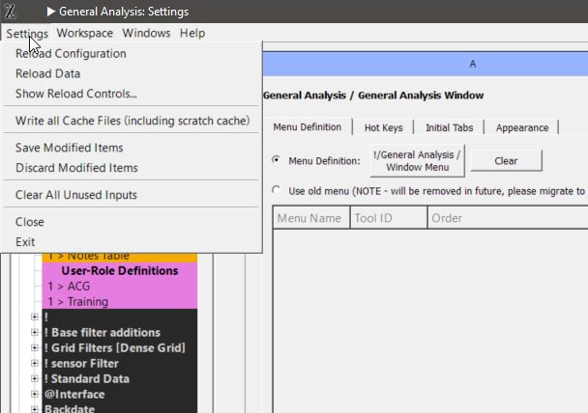Select the User-Role Definitions tree heading
Viewport: 588px width, 413px height.
pos(120,270)
